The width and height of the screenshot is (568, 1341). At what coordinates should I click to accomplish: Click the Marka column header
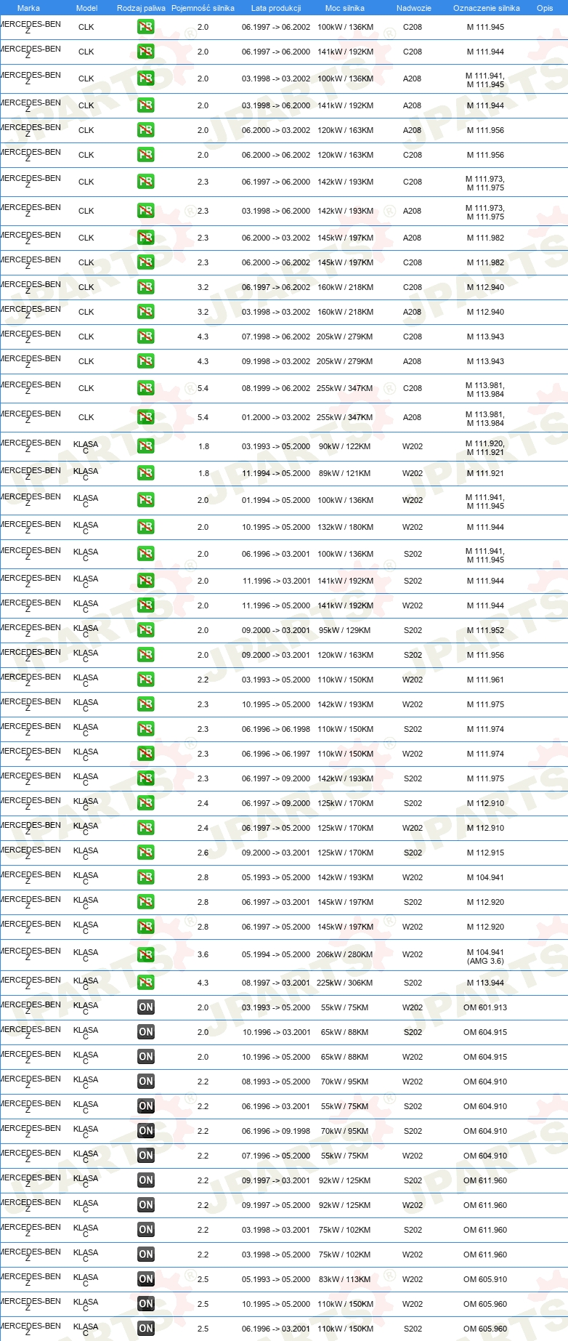[28, 8]
